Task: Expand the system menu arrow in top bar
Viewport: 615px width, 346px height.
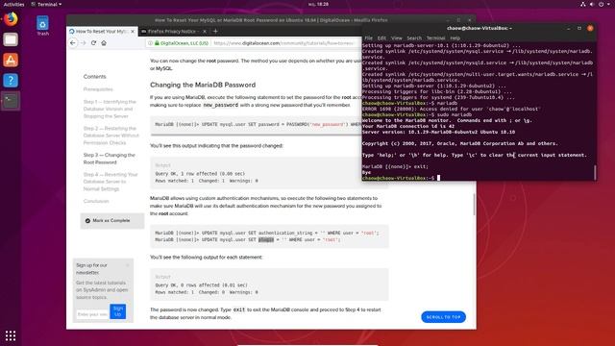Action: coord(608,4)
